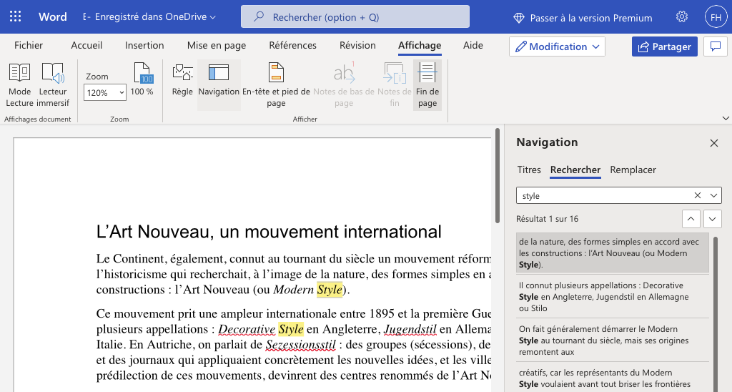732x392 pixels.
Task: Click the heading 'L'Art Nouveau, un mouvement international'
Action: (x=269, y=232)
